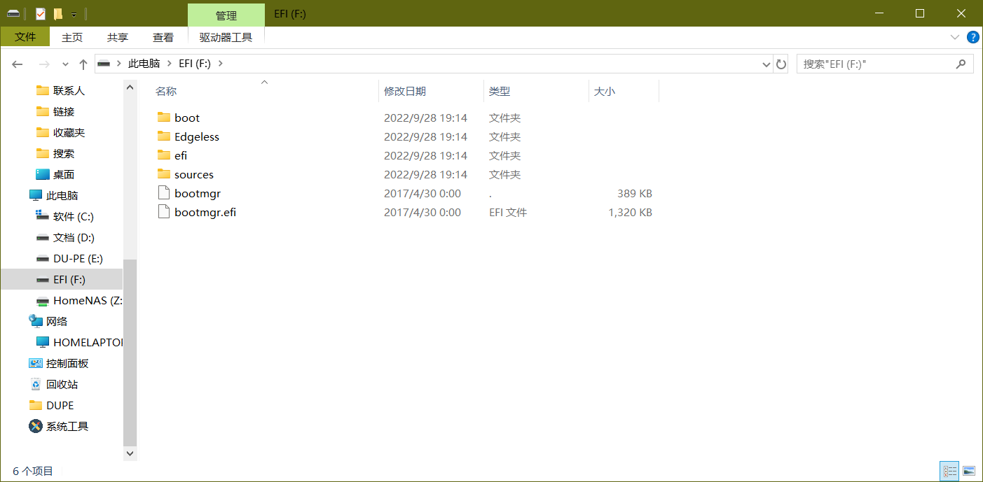Navigate up one level with up arrow
The image size is (983, 482).
click(83, 64)
